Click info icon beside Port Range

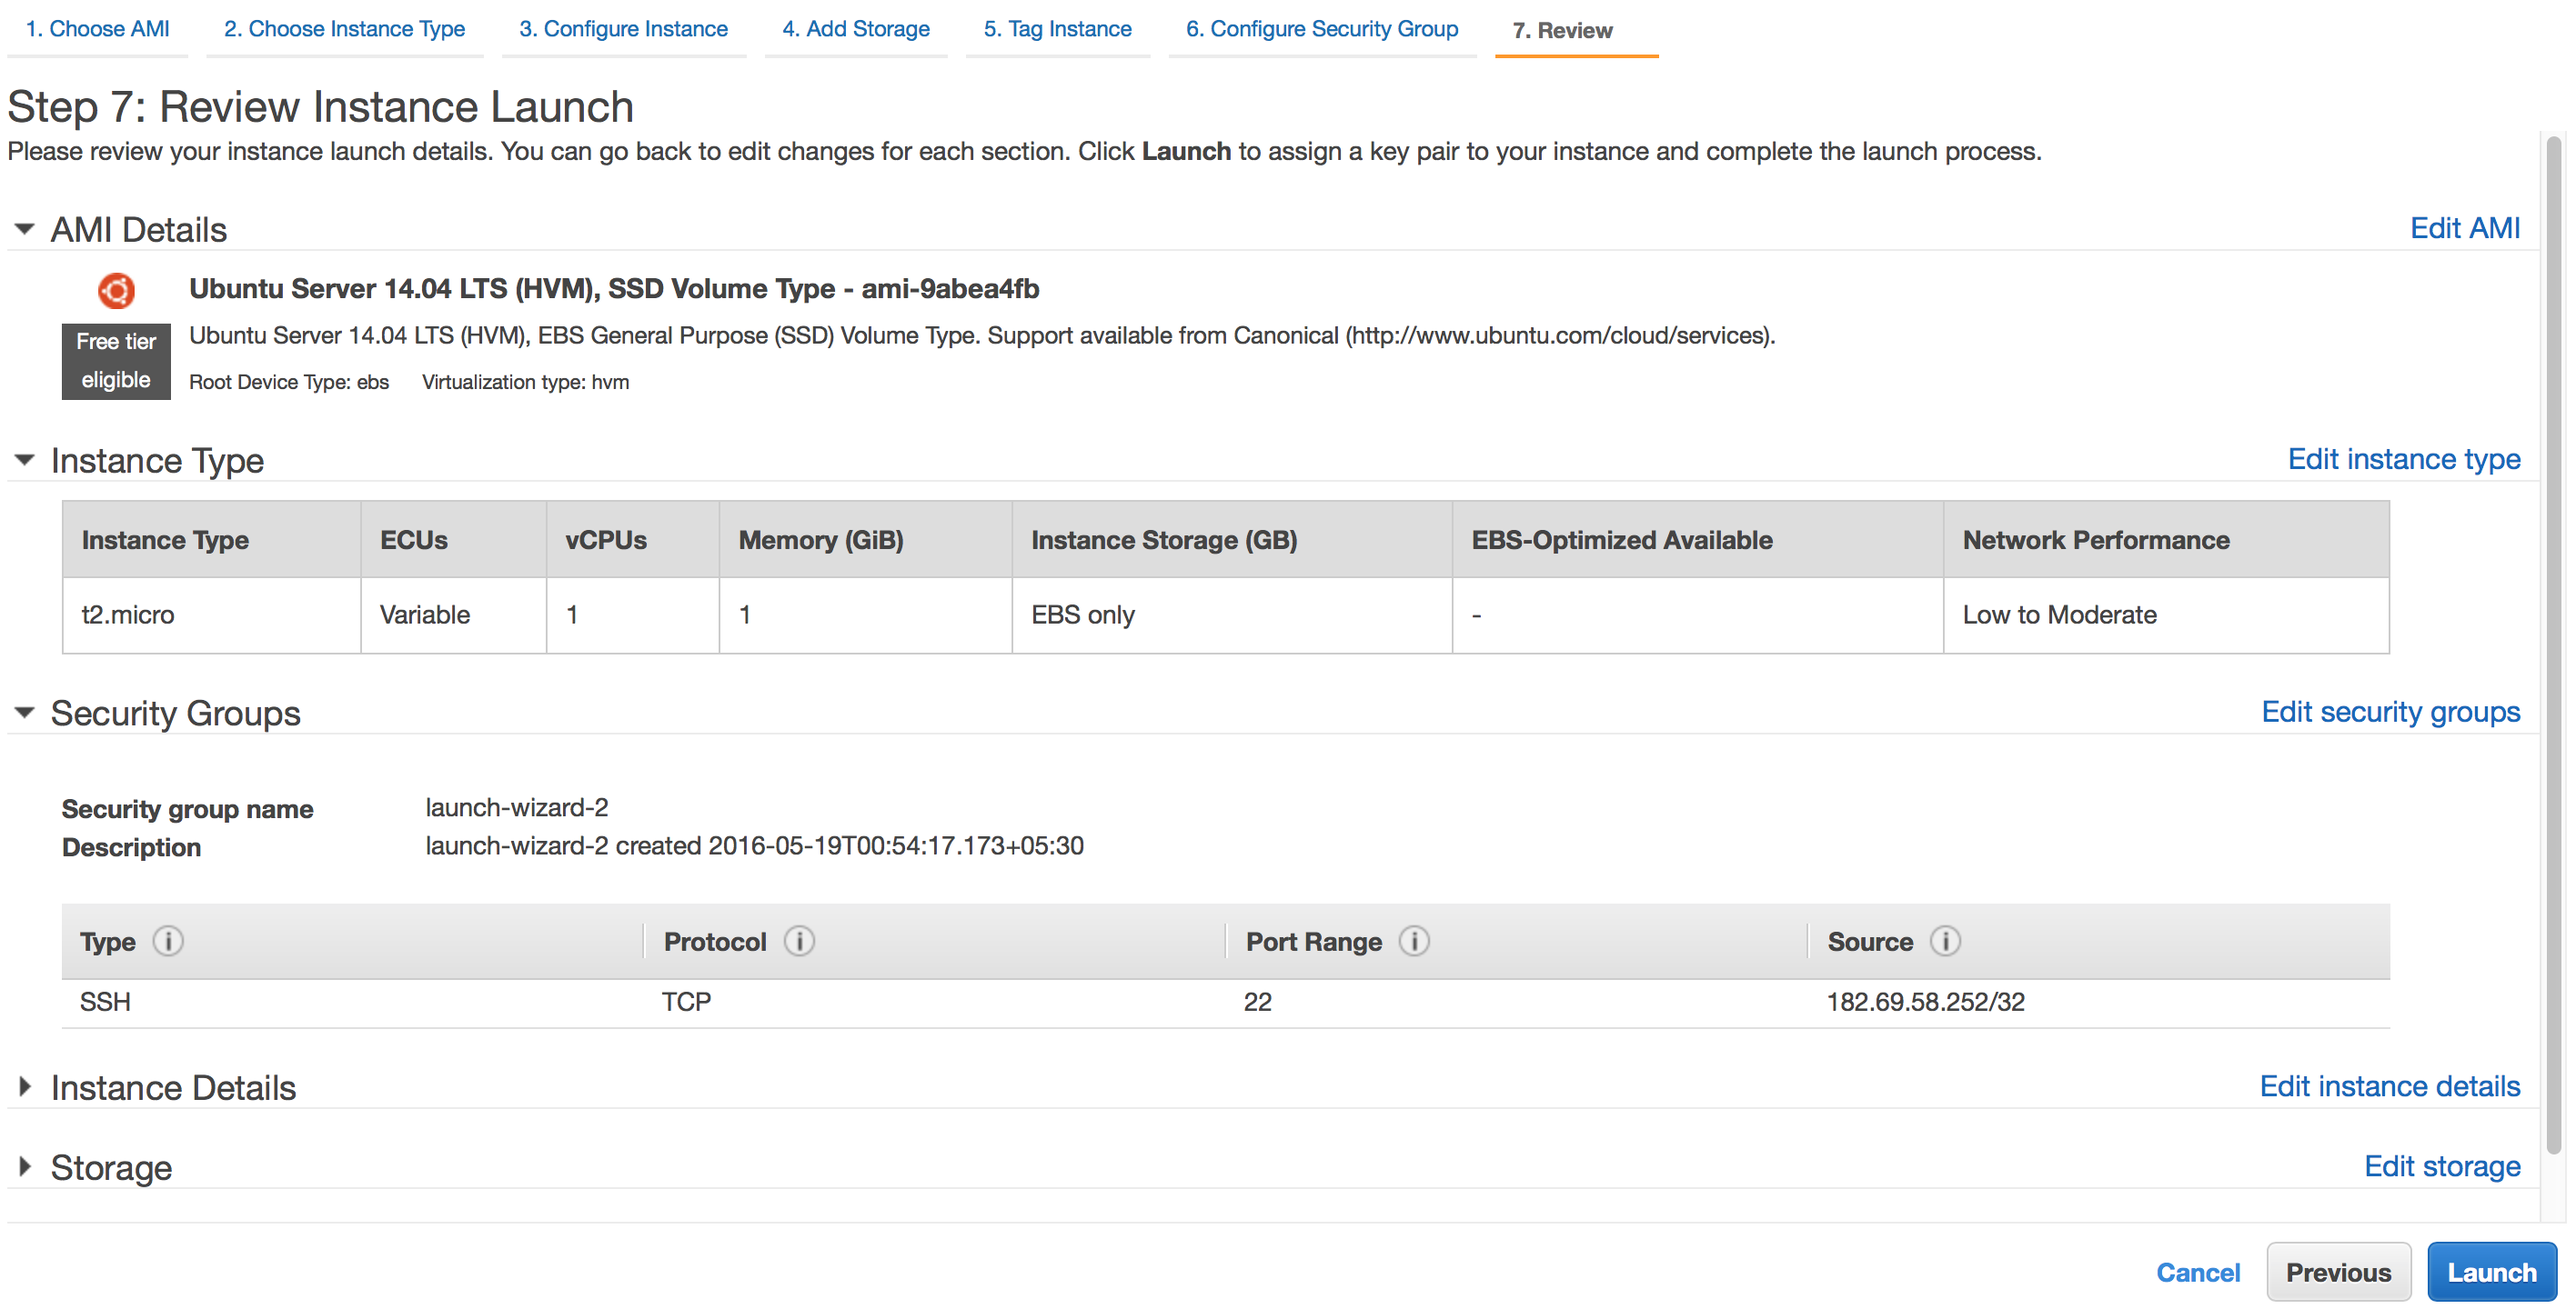(1414, 941)
